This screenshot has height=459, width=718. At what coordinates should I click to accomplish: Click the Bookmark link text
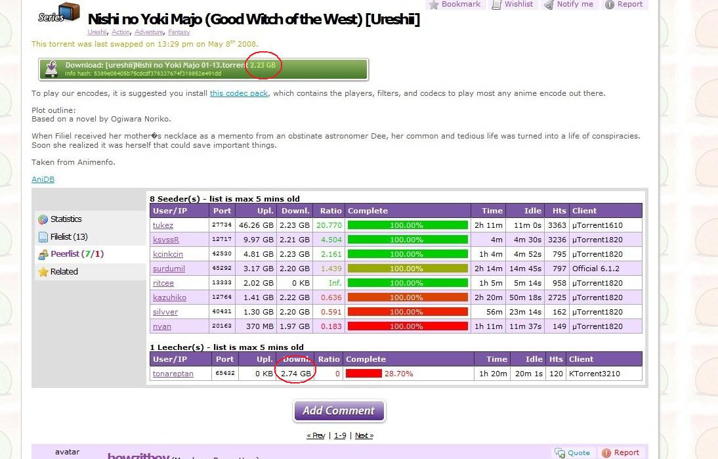[x=461, y=4]
